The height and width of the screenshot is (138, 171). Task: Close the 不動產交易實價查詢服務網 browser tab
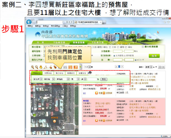tap(101, 22)
